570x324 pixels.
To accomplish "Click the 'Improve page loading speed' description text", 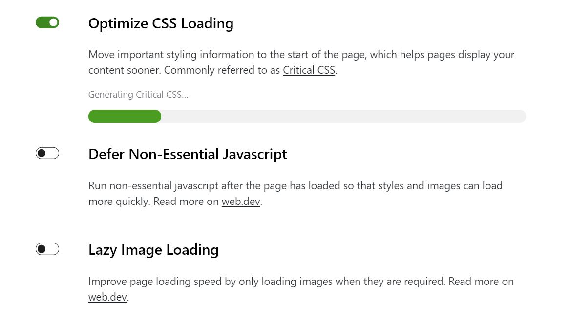I will click(301, 289).
